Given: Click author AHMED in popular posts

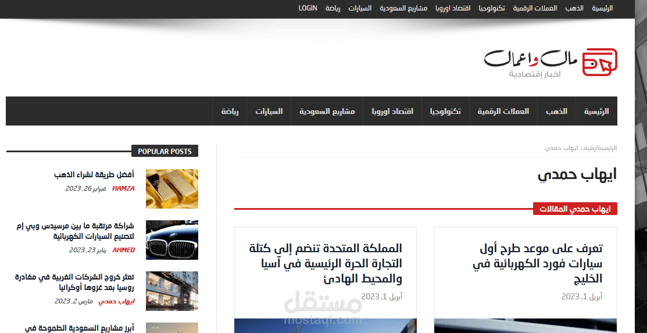Looking at the screenshot, I should coord(123,250).
